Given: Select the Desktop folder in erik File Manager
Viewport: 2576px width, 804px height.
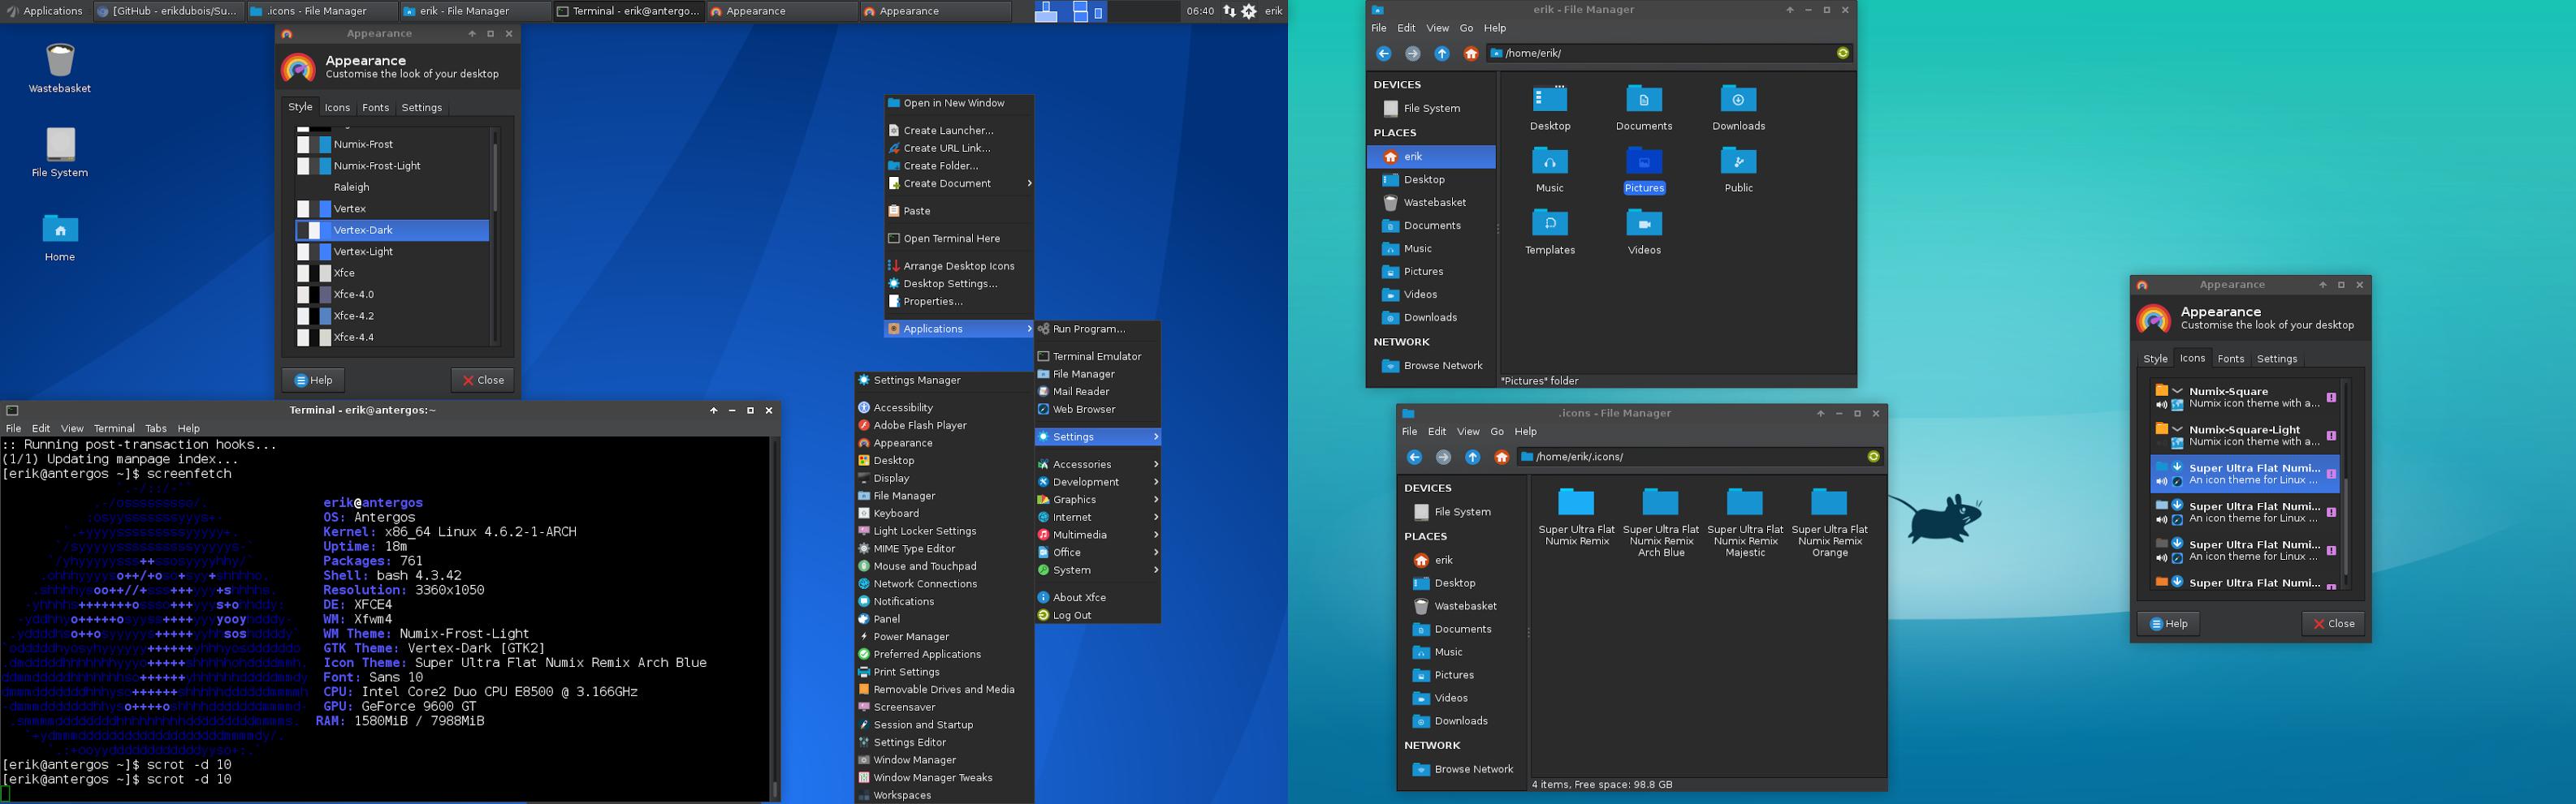Looking at the screenshot, I should tap(1550, 108).
